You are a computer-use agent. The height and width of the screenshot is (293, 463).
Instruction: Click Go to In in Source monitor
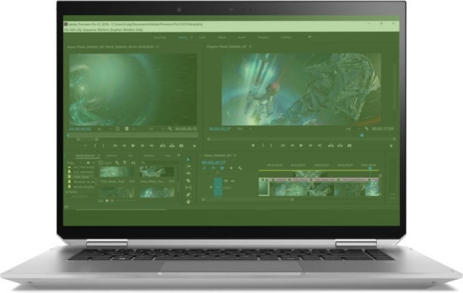[115, 145]
